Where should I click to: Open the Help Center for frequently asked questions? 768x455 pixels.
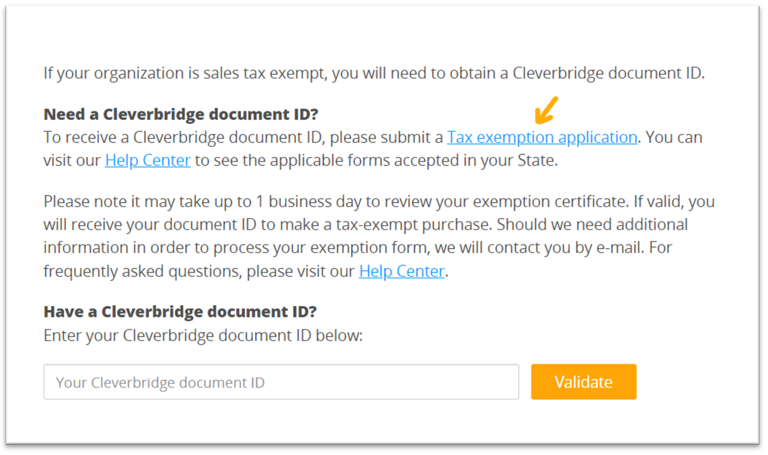[x=401, y=271]
